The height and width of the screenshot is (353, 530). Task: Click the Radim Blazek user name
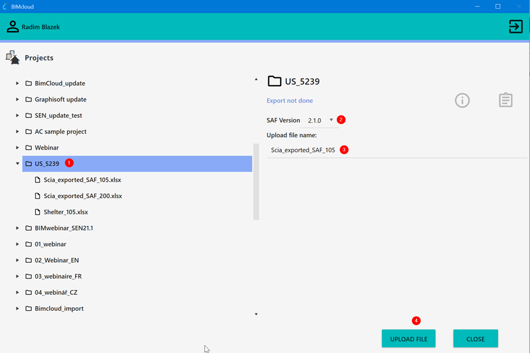click(40, 27)
